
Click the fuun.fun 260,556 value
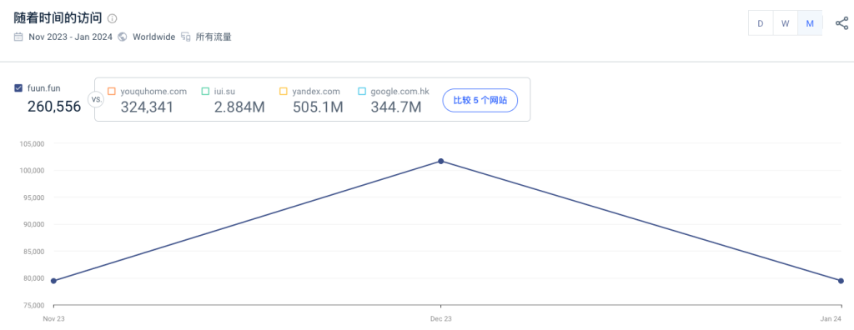54,106
